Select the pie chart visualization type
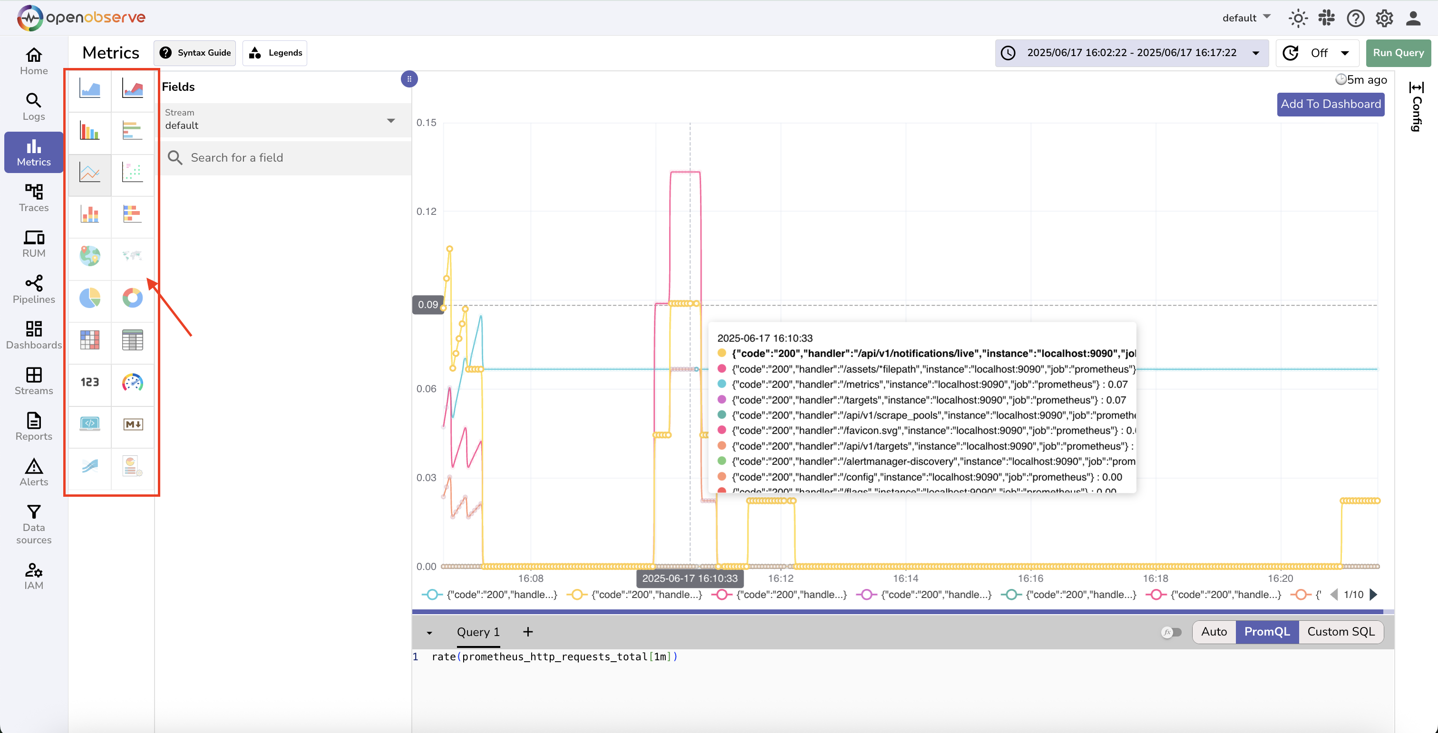 (89, 299)
